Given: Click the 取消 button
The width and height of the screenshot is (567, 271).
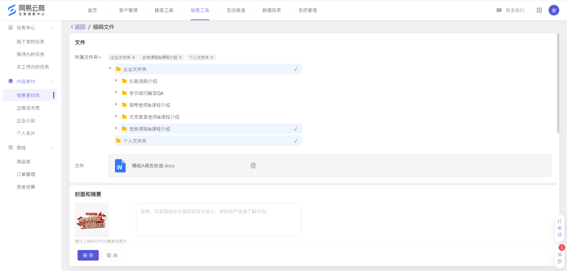Looking at the screenshot, I should pos(112,255).
